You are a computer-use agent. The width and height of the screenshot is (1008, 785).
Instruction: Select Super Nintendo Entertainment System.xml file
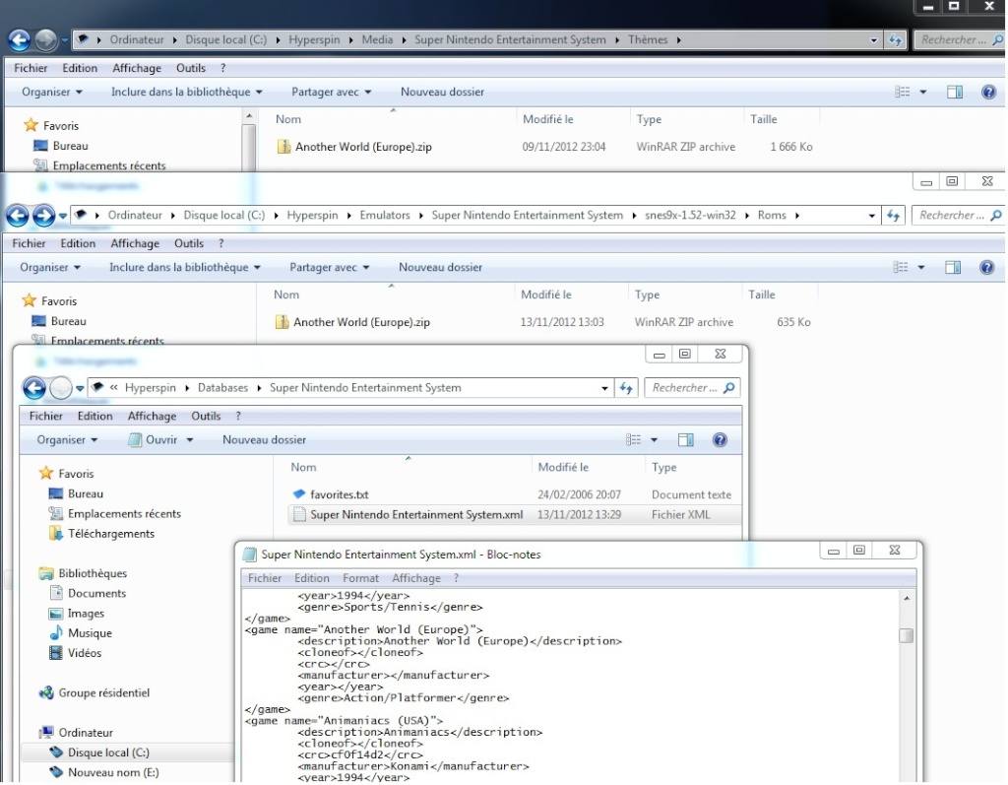point(416,515)
